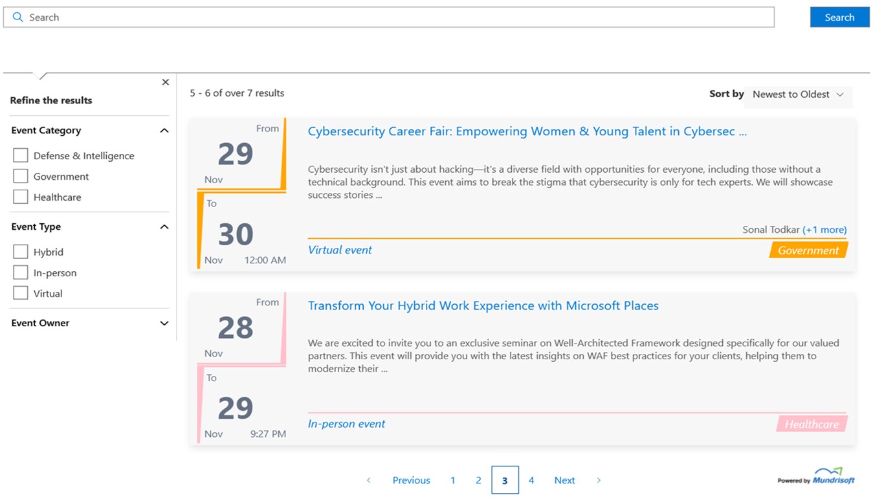The image size is (884, 497).
Task: Check the Defense & Intelligence checkbox
Action: pos(21,156)
